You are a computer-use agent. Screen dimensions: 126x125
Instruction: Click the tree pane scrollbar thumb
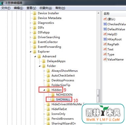pyautogui.click(x=98, y=96)
